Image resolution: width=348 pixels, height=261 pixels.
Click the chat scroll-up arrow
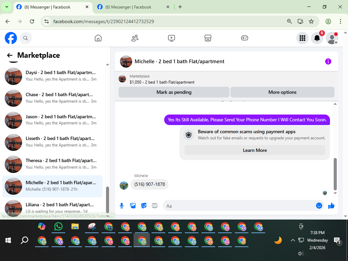pyautogui.click(x=335, y=104)
